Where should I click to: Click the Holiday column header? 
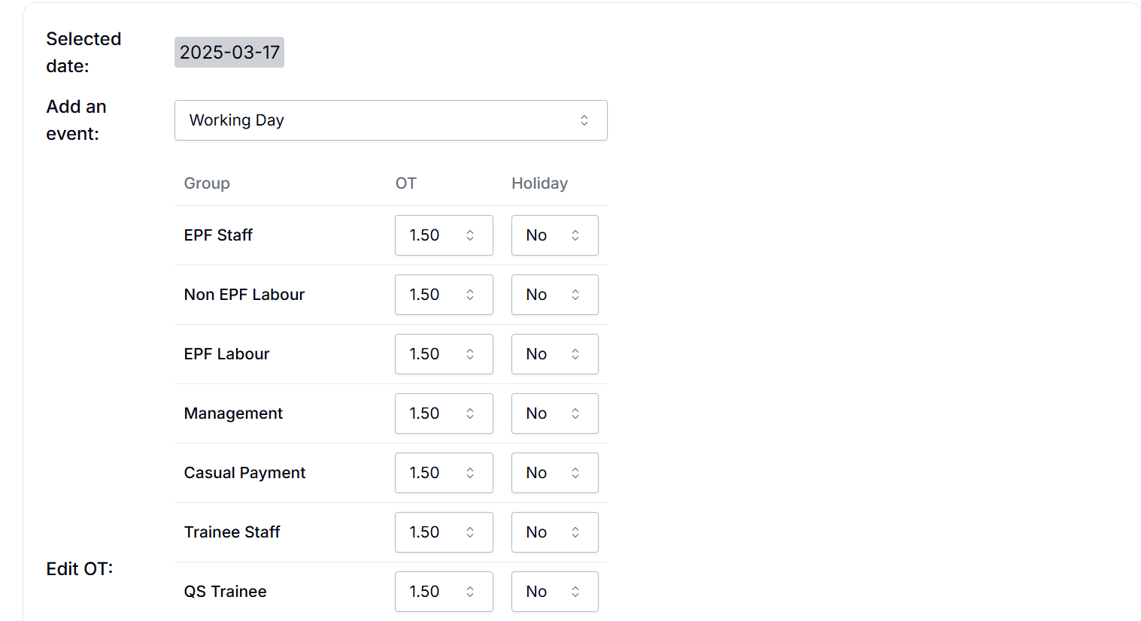click(539, 183)
